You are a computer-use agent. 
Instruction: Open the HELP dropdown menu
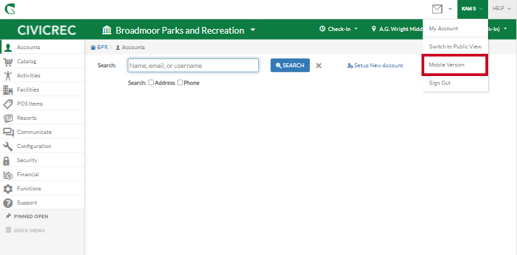click(x=502, y=9)
